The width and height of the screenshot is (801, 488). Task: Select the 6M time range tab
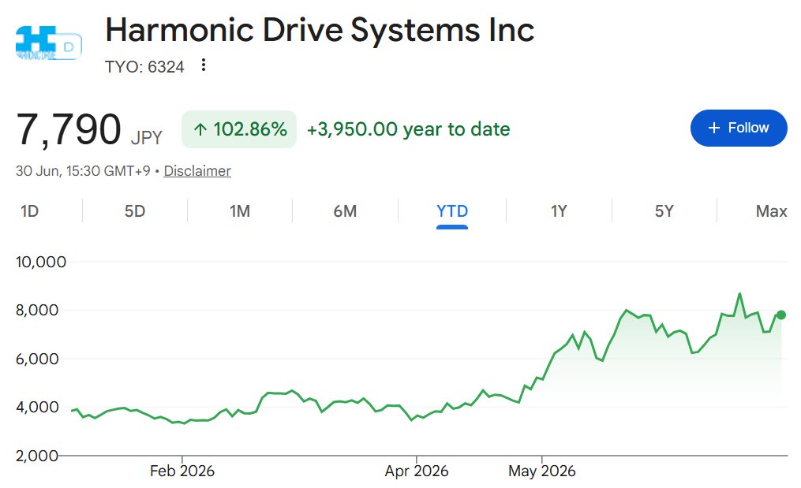(x=345, y=210)
